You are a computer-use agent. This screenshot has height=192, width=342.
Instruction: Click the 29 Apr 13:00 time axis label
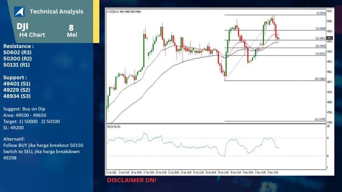(x=223, y=172)
